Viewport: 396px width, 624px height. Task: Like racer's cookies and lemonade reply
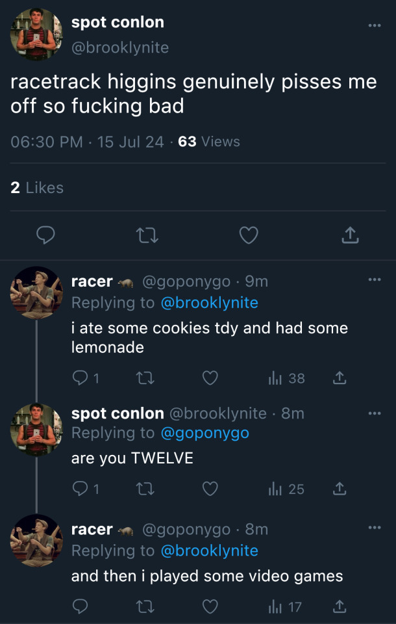tap(210, 378)
